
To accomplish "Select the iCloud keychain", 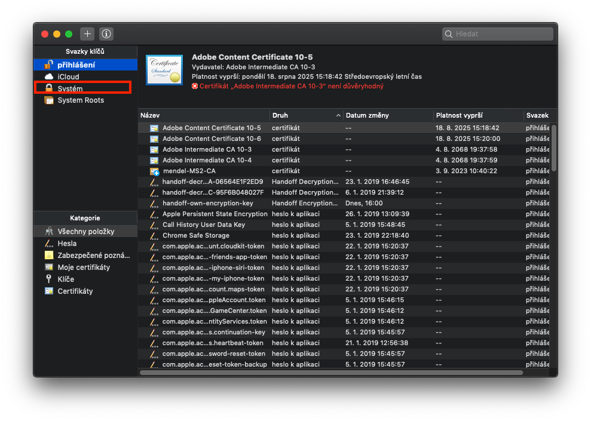I will click(85, 76).
